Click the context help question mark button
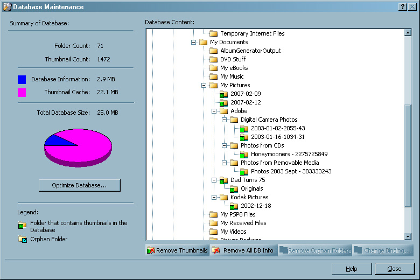This screenshot has width=420, height=280. [402, 6]
